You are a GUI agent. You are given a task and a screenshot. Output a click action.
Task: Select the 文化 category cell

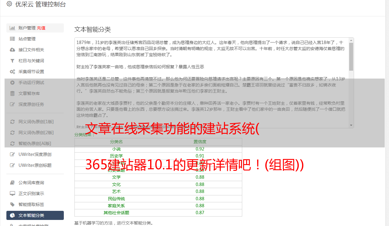pyautogui.click(x=116, y=184)
